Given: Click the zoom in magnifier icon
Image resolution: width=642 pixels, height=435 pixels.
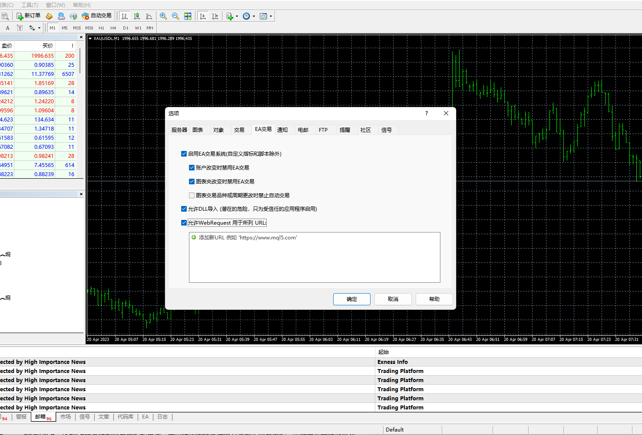Looking at the screenshot, I should (163, 16).
